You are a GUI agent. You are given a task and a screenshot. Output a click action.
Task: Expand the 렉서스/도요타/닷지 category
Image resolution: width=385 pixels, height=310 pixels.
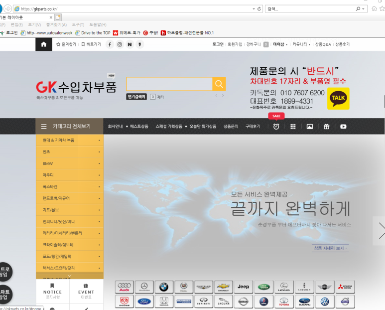70,268
